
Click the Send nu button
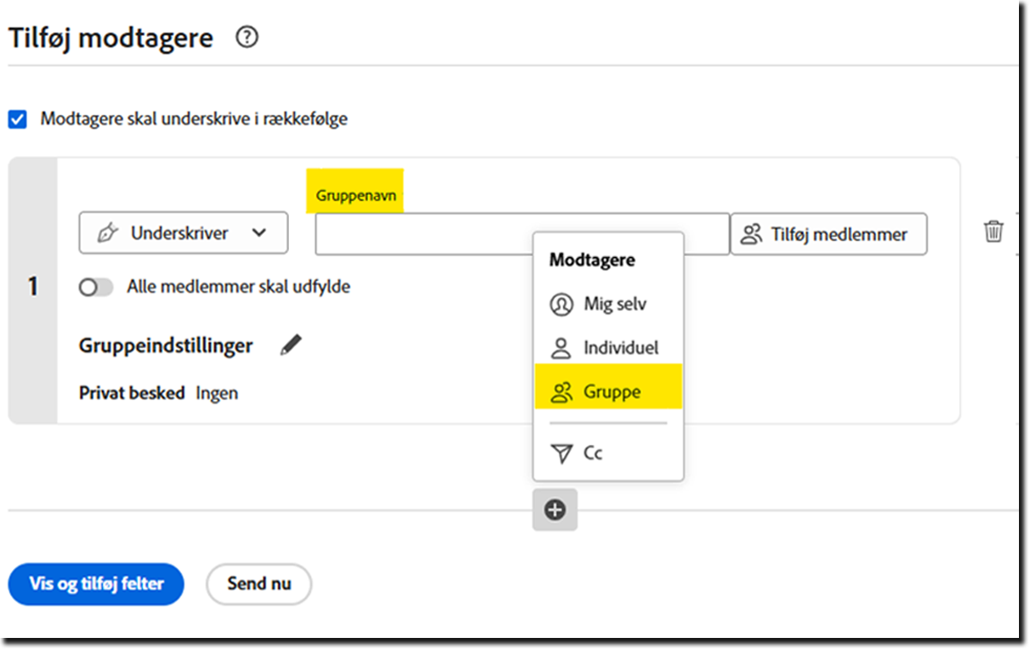[258, 584]
